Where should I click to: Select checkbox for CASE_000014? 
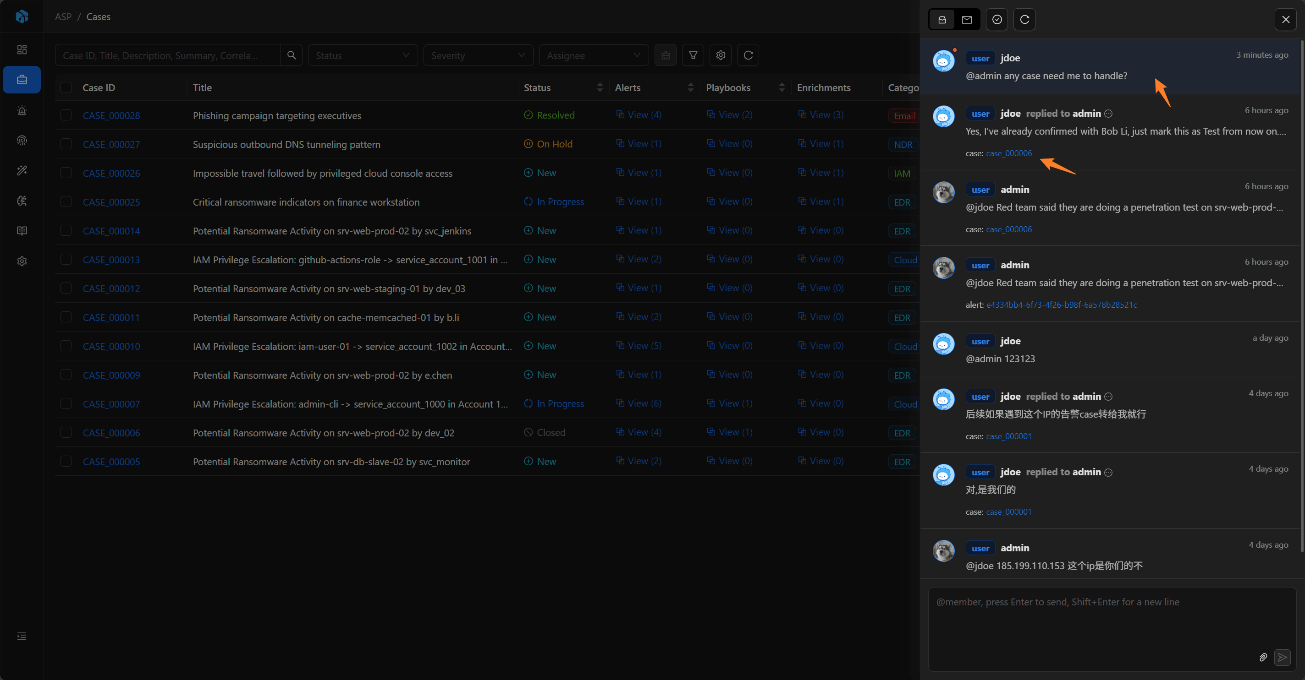coord(66,230)
